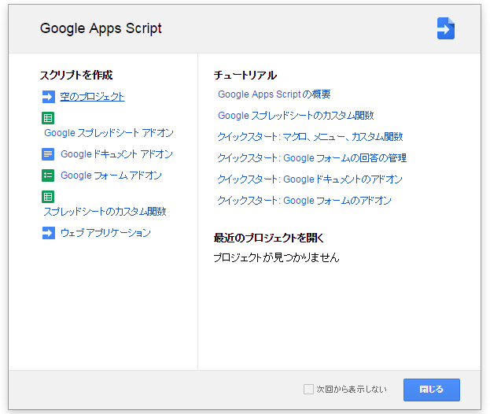490x414 pixels.
Task: Create a Google ドキュメント アドオン script
Action: (x=116, y=154)
